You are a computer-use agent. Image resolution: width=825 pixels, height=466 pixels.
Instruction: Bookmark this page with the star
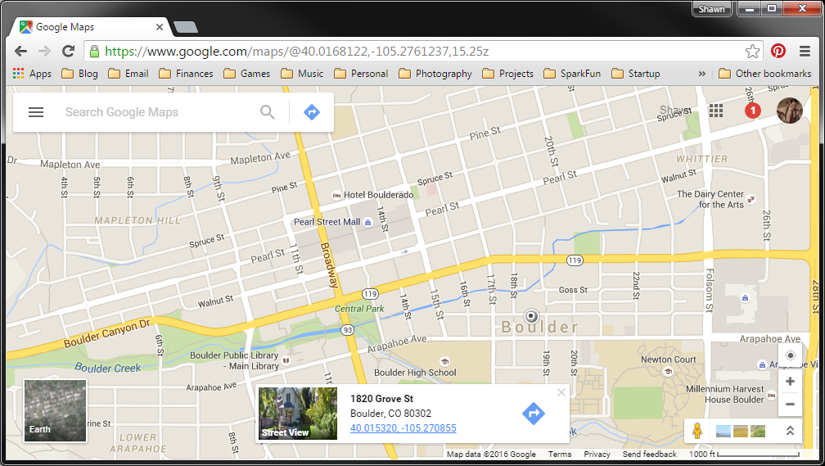[752, 51]
